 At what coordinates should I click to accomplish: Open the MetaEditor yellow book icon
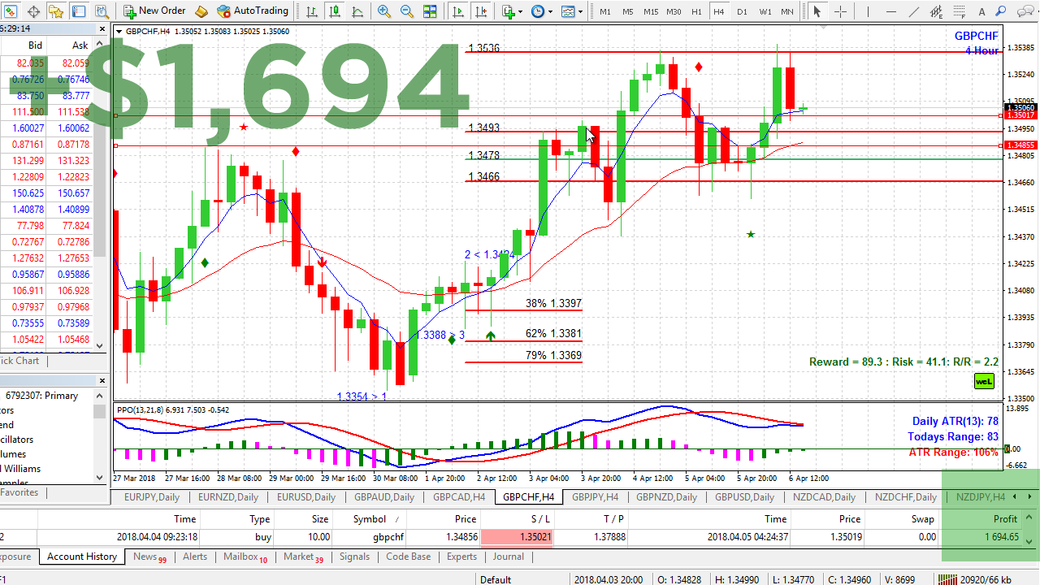point(201,11)
